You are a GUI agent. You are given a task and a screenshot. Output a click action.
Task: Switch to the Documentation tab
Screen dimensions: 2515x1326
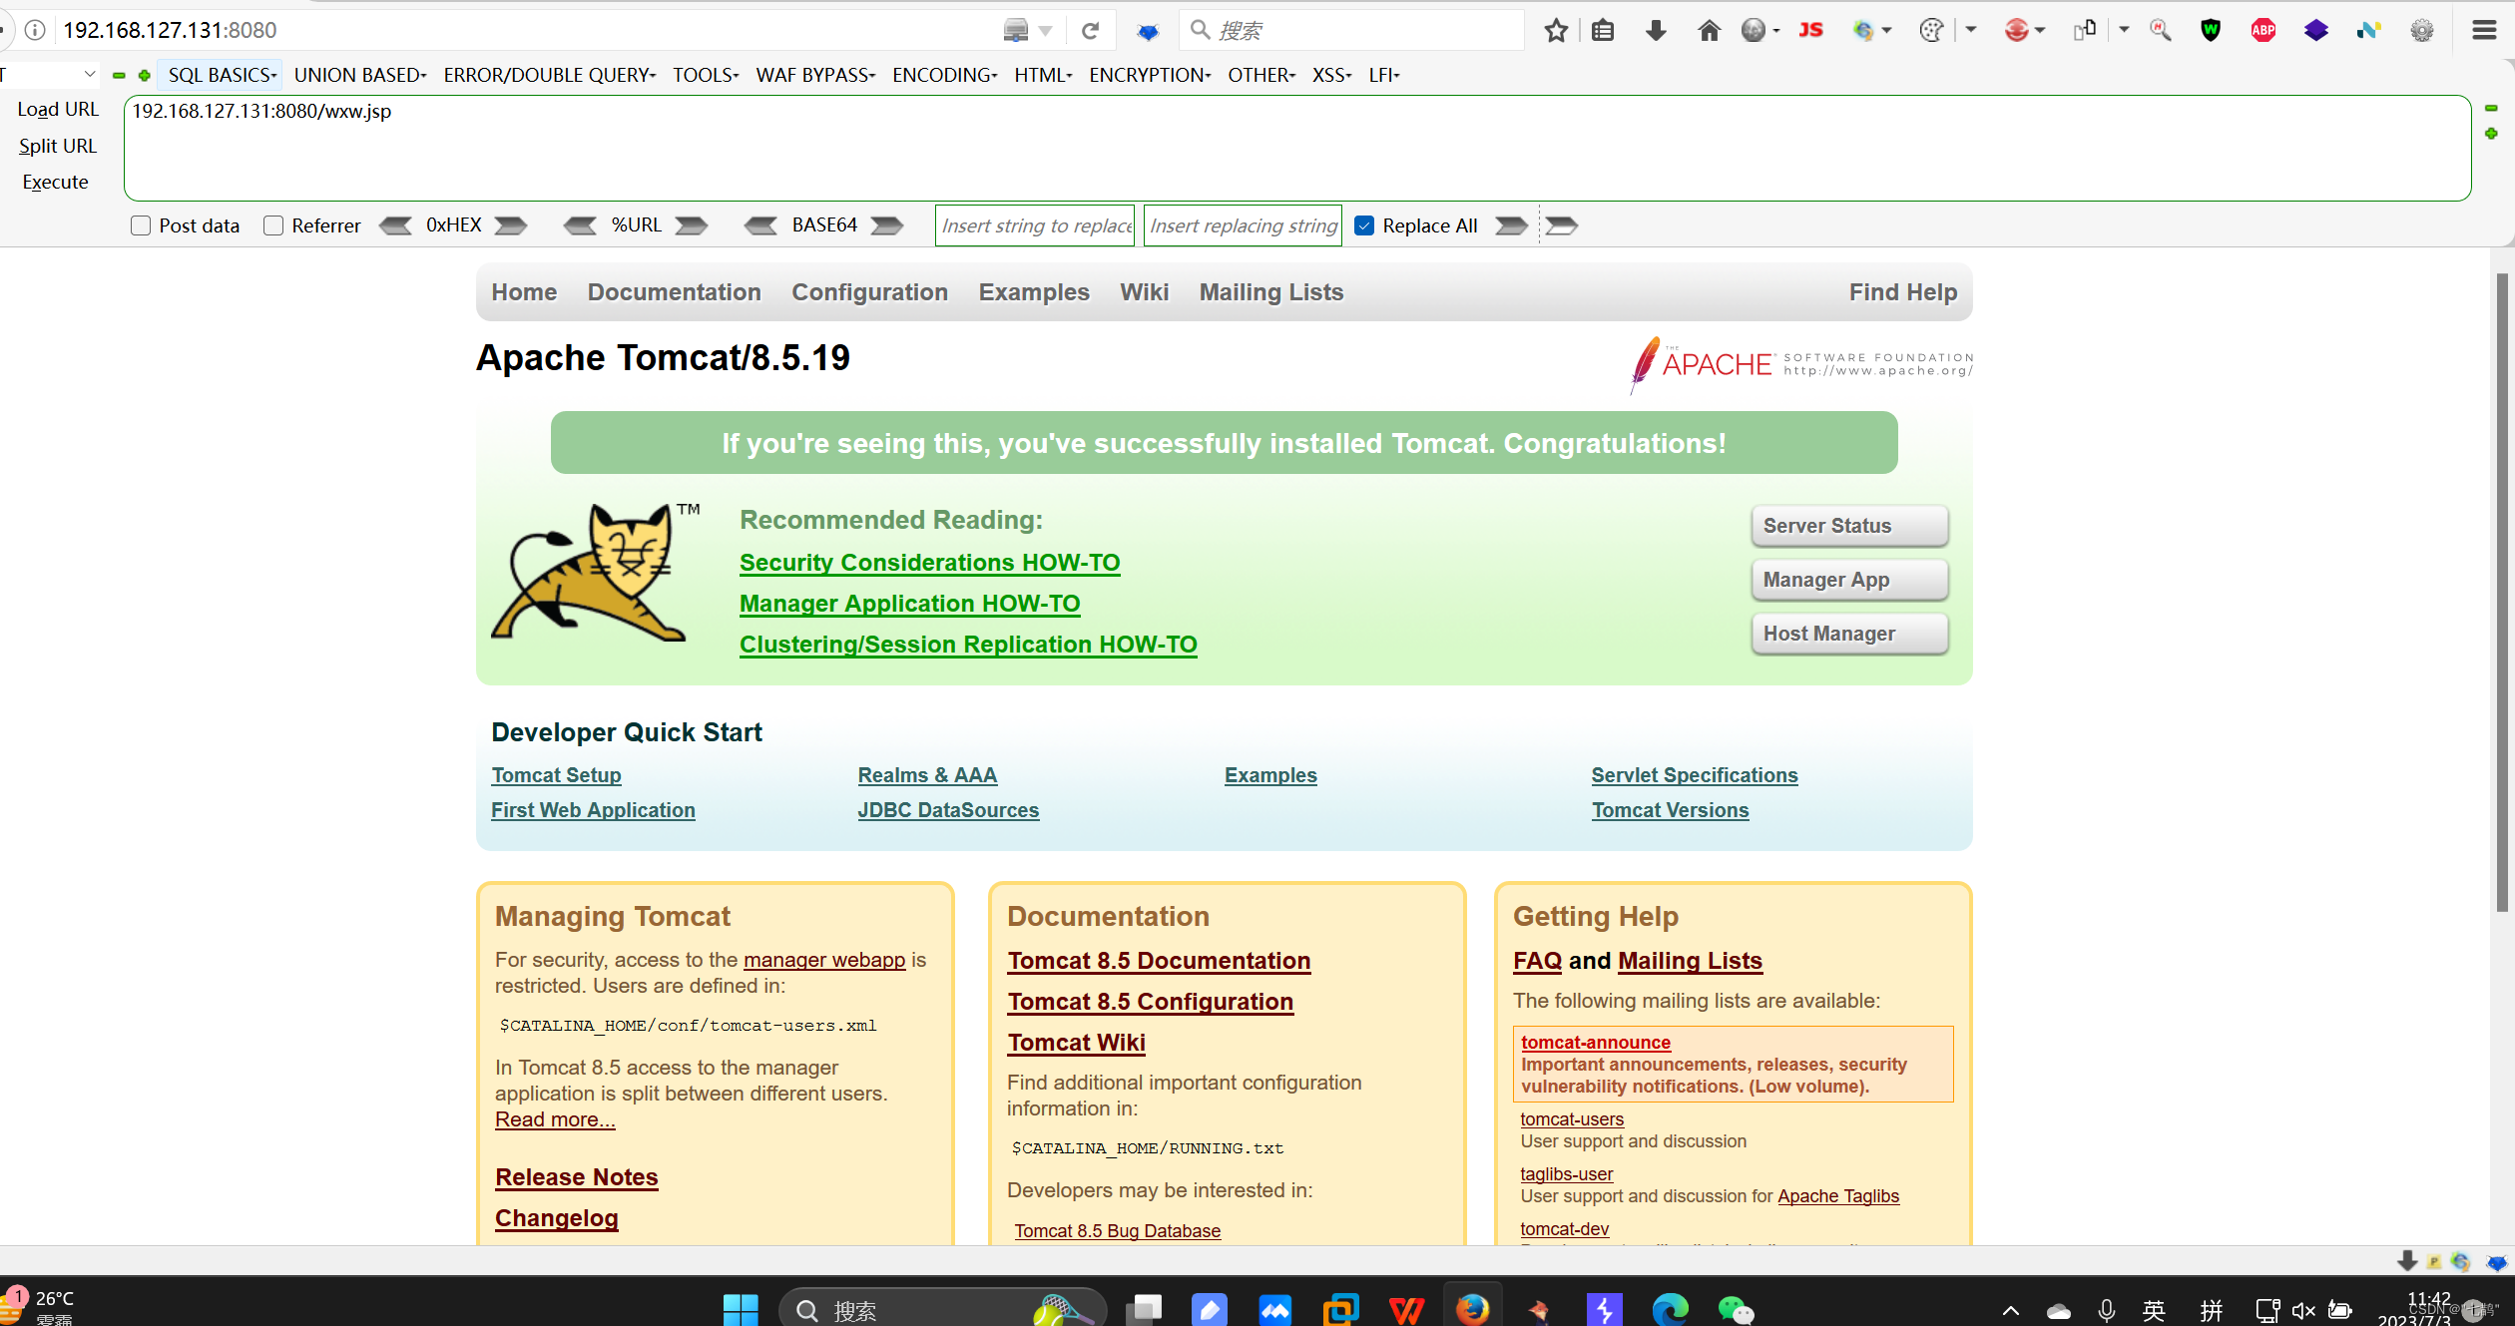[x=675, y=291]
